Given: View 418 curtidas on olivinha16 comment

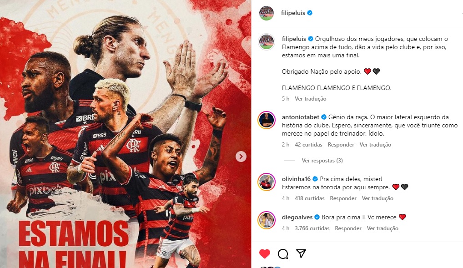Looking at the screenshot, I should coord(309,198).
